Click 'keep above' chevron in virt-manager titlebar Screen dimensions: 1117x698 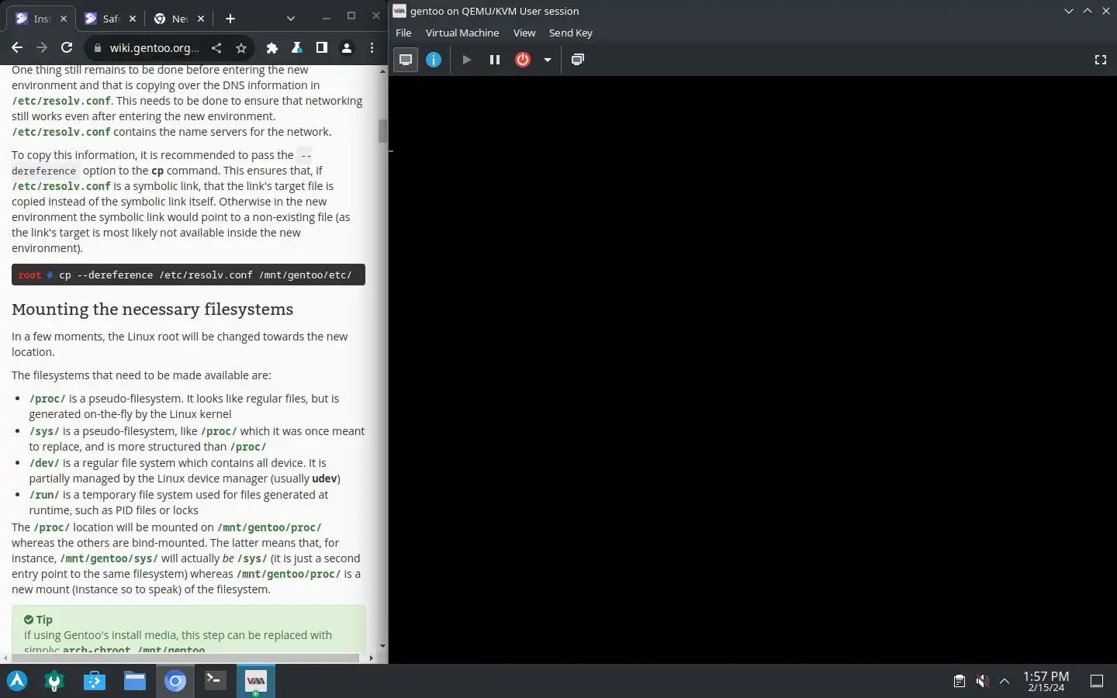[x=1087, y=11]
